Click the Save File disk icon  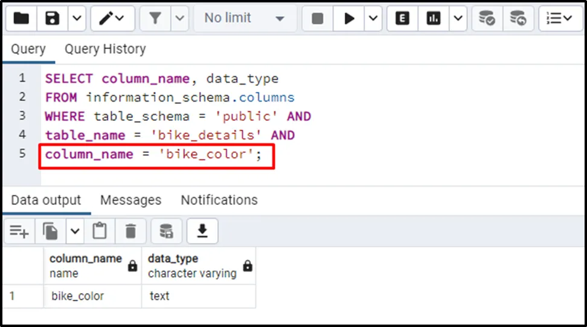(53, 19)
